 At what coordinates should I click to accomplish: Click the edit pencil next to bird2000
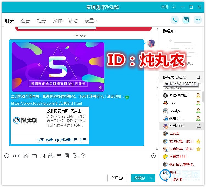tap(199, 126)
